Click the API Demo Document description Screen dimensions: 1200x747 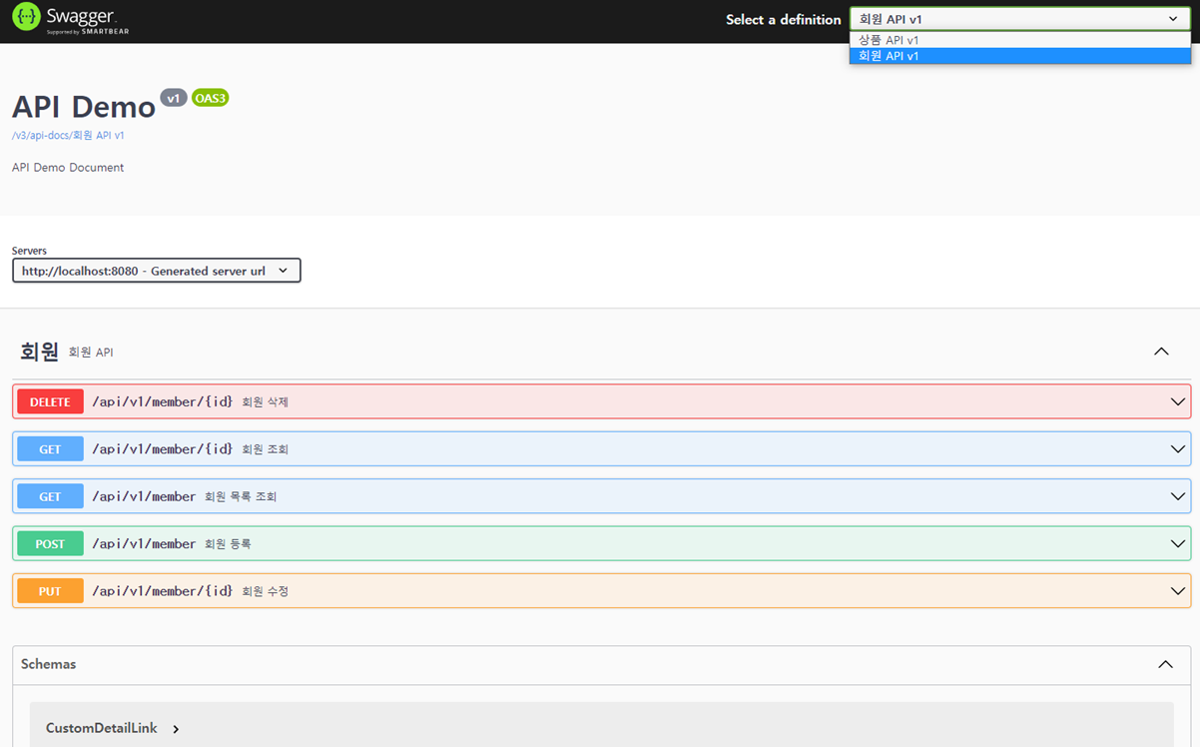(68, 168)
